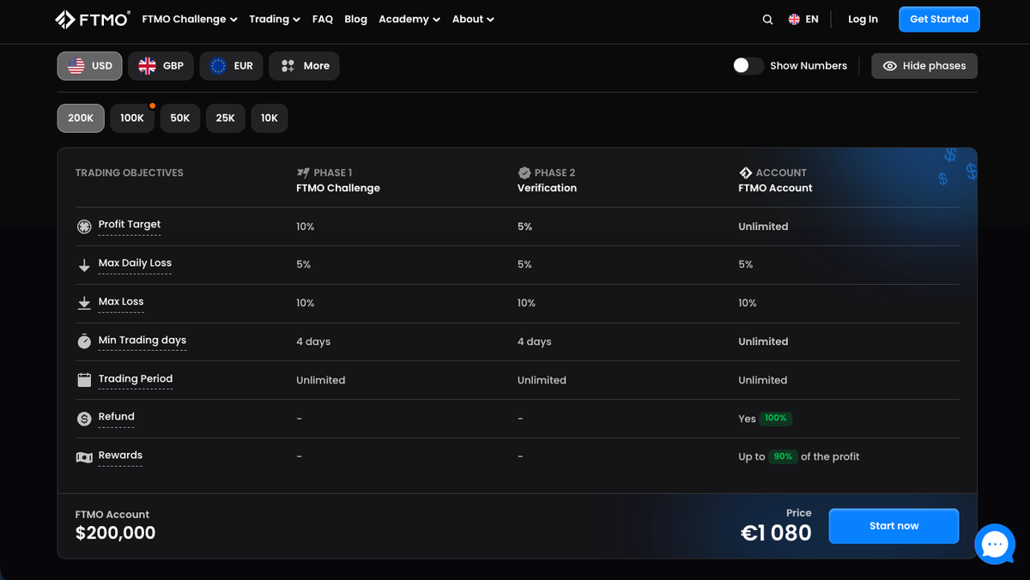This screenshot has width=1030, height=580.
Task: Open the FAQ page
Action: pos(323,19)
